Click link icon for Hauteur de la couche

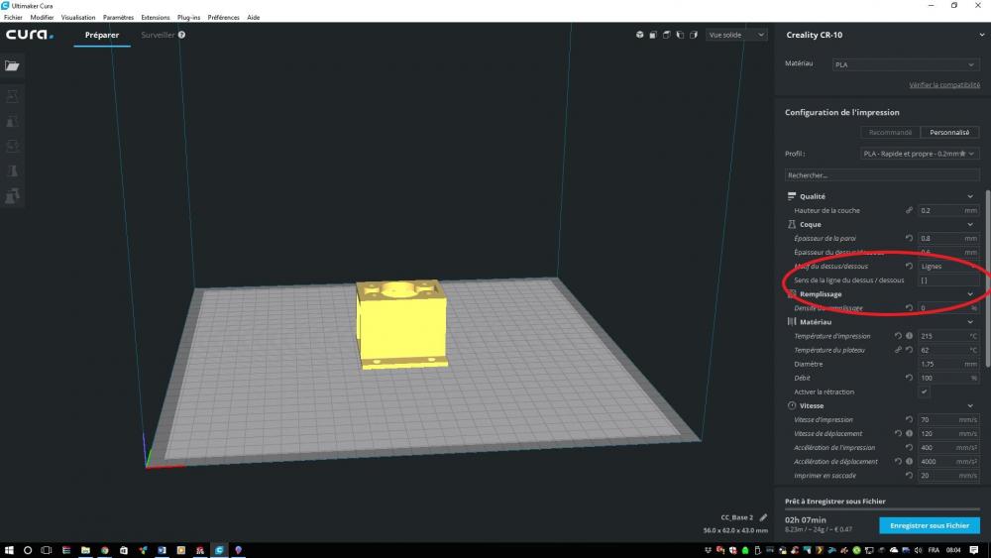coord(909,210)
